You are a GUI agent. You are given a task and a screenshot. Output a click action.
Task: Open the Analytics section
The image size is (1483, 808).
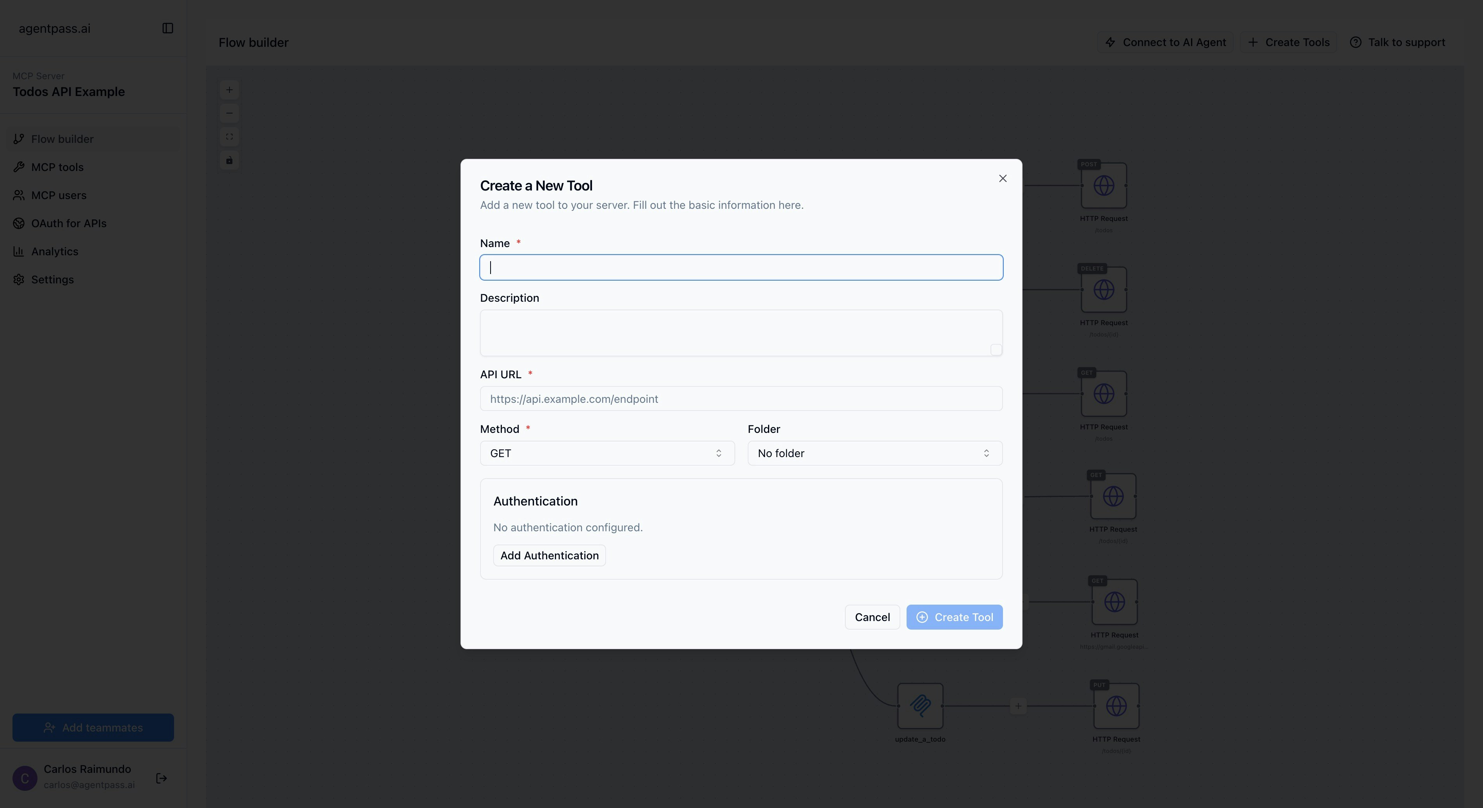point(55,252)
